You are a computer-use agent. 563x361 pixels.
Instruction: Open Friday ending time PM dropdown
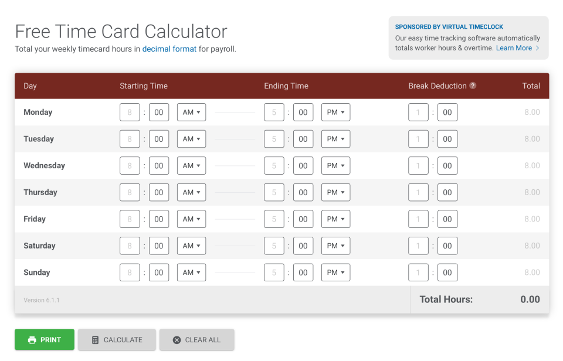[335, 219]
